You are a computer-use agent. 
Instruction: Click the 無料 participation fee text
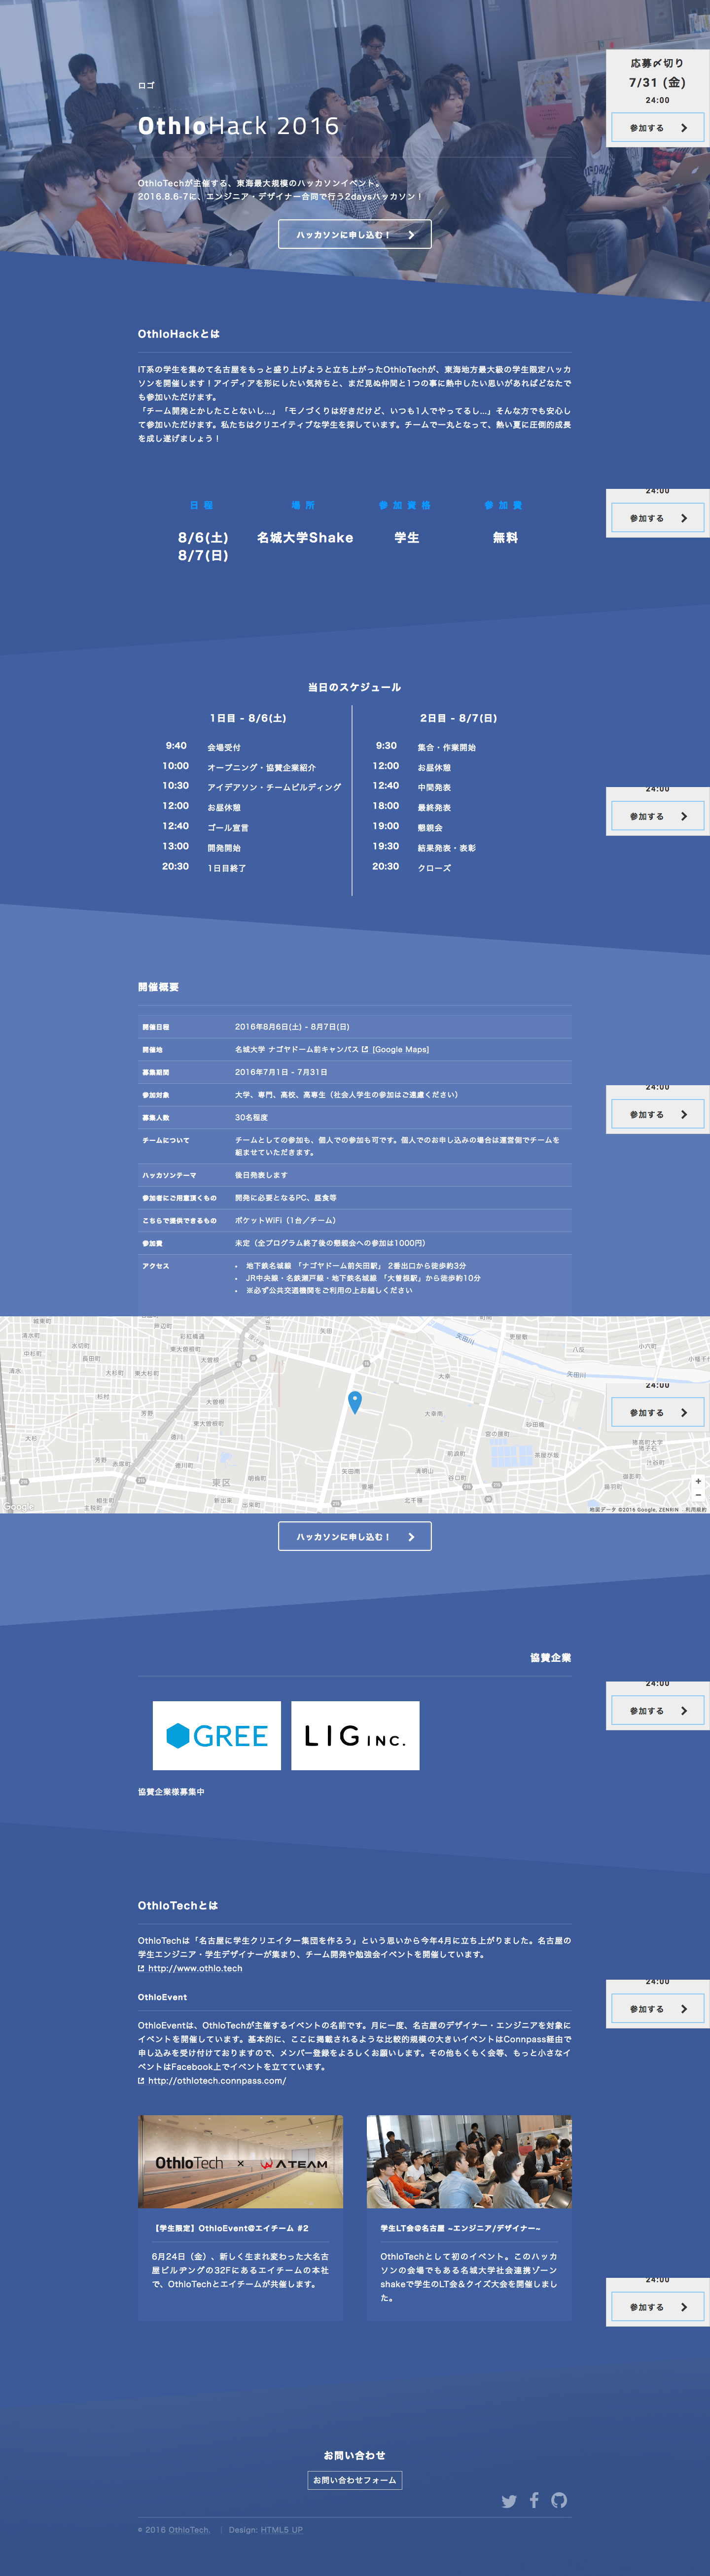tap(506, 538)
